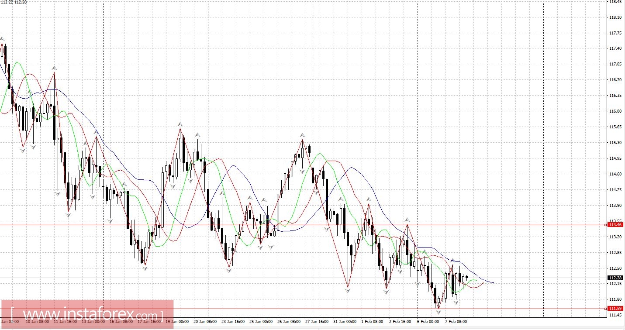The image size is (625, 330).
Task: Click the down fractal arrow beneath the 6 Feb low
Action: coord(439,312)
